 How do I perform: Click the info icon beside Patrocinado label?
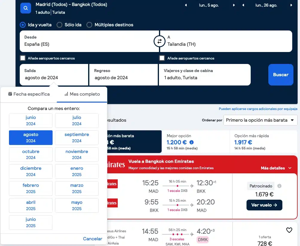point(279,186)
